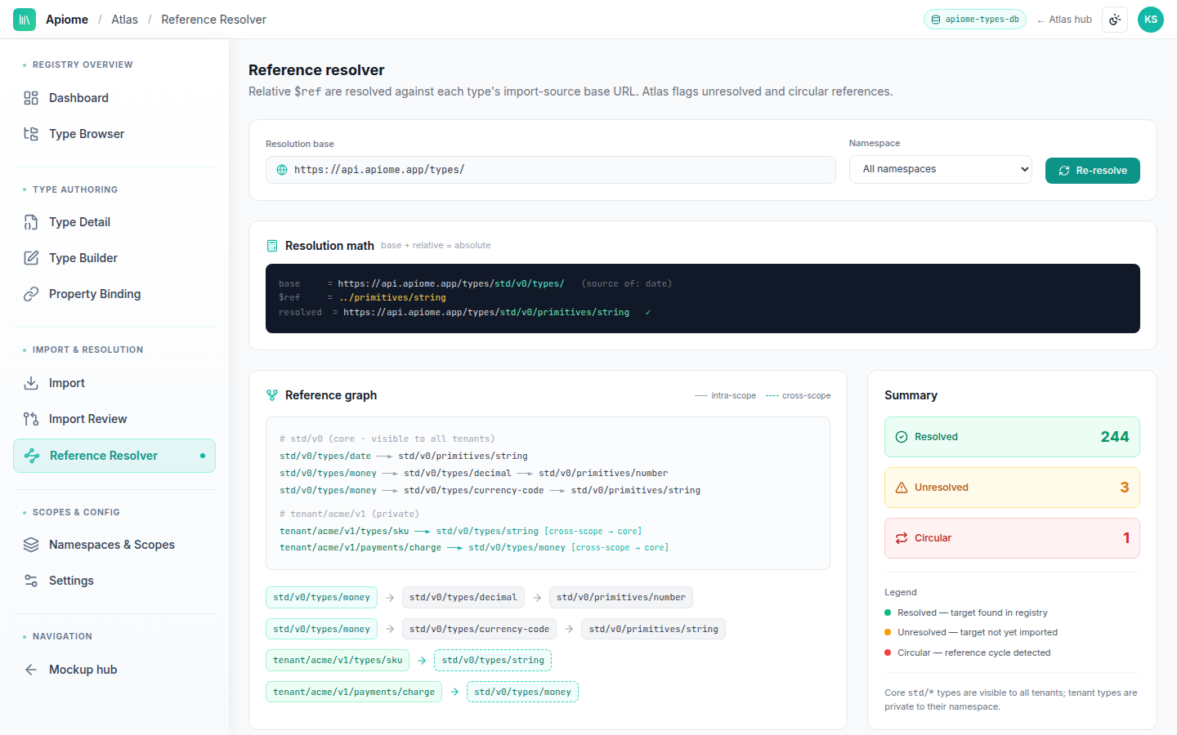This screenshot has width=1177, height=735.
Task: Click the dashed std/v0/types/string chip
Action: point(493,660)
